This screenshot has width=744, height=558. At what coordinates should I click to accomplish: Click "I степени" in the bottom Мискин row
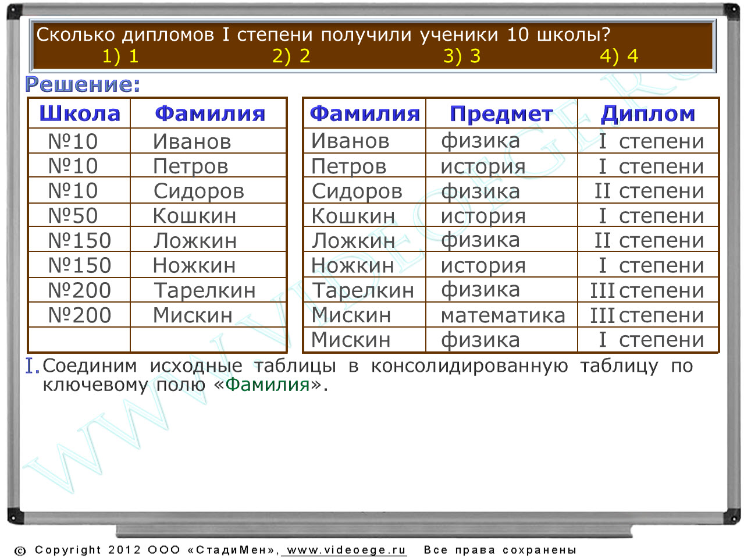652,340
